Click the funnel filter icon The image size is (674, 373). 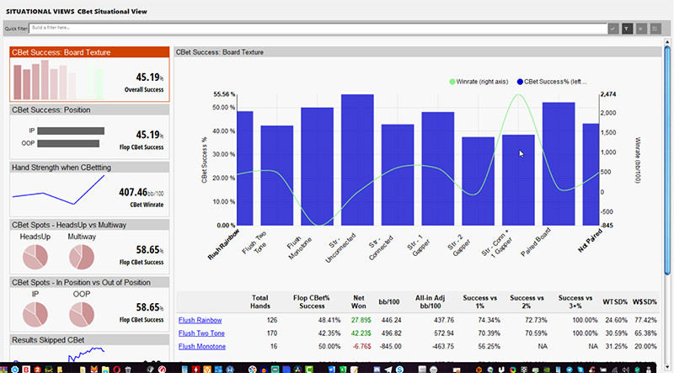click(x=627, y=28)
